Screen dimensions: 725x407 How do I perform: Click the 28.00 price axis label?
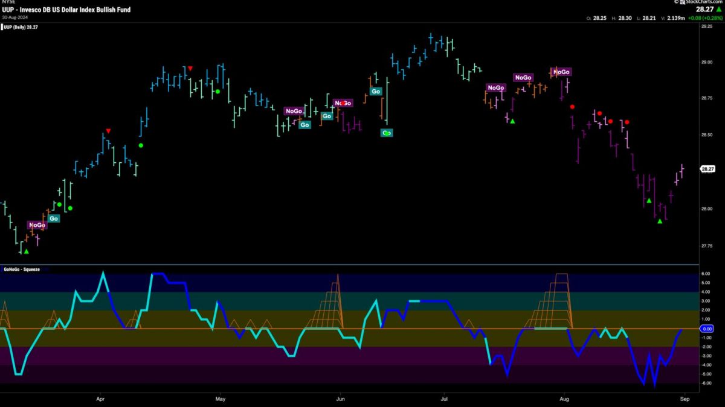pos(708,209)
